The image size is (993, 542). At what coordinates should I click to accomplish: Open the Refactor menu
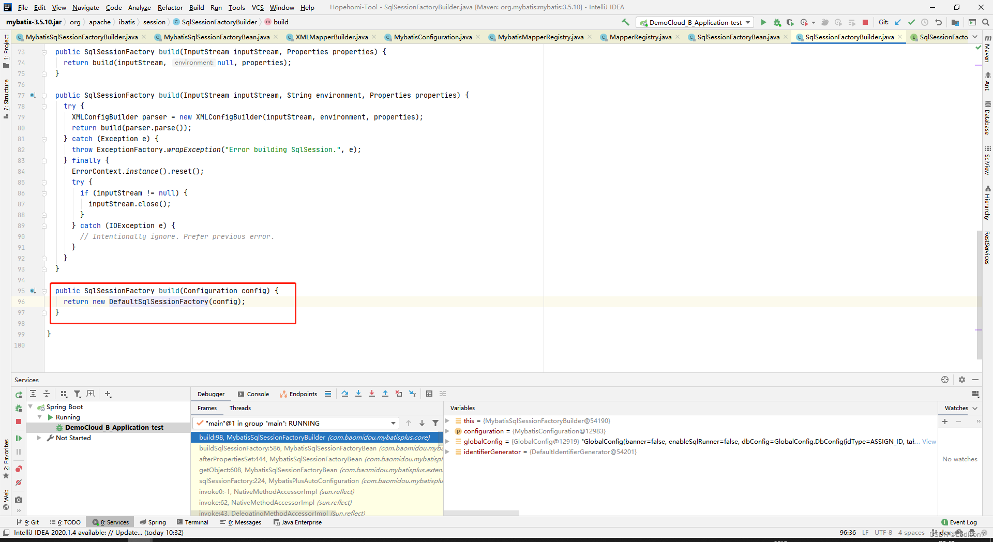170,7
